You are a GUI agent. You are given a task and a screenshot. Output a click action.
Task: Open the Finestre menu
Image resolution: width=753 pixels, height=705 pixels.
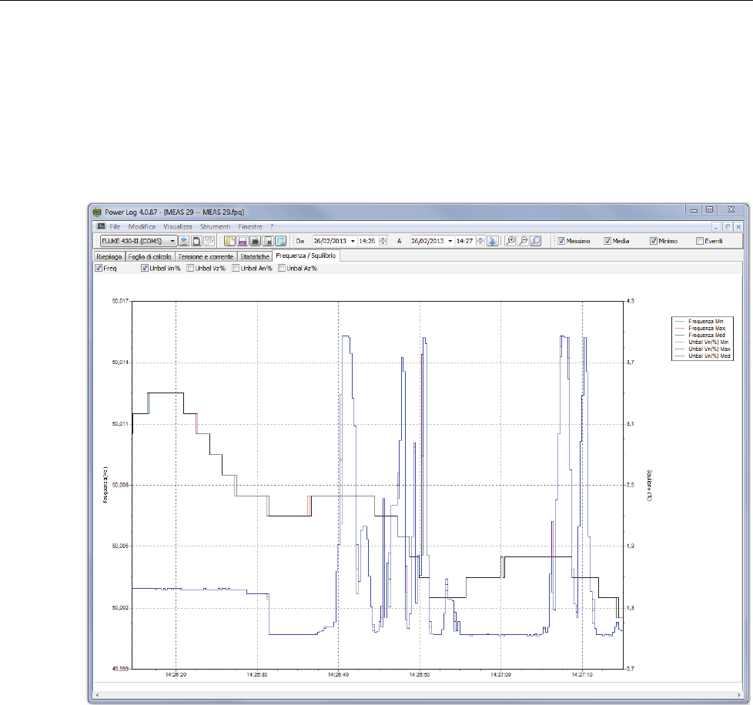point(250,226)
